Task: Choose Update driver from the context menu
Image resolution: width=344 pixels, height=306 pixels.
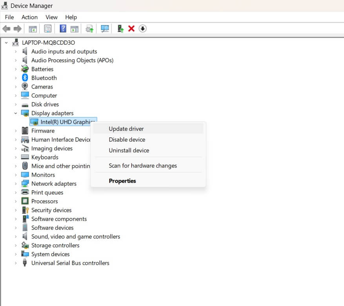Action: tap(126, 129)
